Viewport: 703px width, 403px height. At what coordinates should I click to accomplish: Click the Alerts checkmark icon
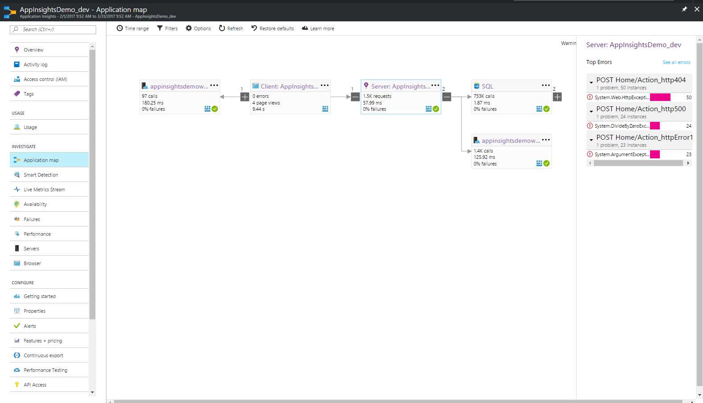17,326
